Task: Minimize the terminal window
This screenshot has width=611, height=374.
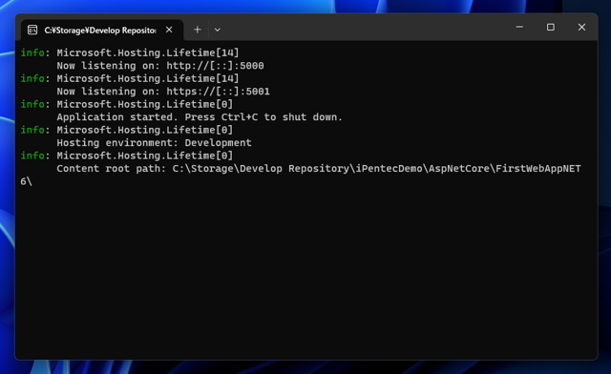Action: tap(519, 27)
